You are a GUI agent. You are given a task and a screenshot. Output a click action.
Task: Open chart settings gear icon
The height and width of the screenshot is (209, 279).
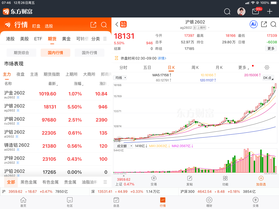tap(267, 67)
